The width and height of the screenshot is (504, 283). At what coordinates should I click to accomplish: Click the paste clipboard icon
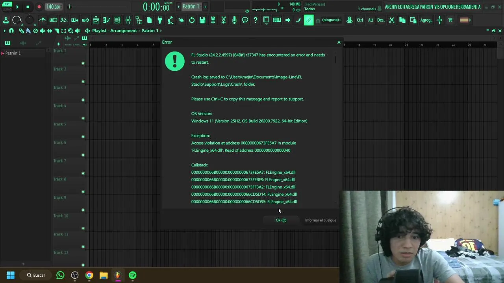click(x=413, y=20)
